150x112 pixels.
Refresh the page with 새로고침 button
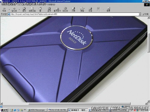click(32, 10)
